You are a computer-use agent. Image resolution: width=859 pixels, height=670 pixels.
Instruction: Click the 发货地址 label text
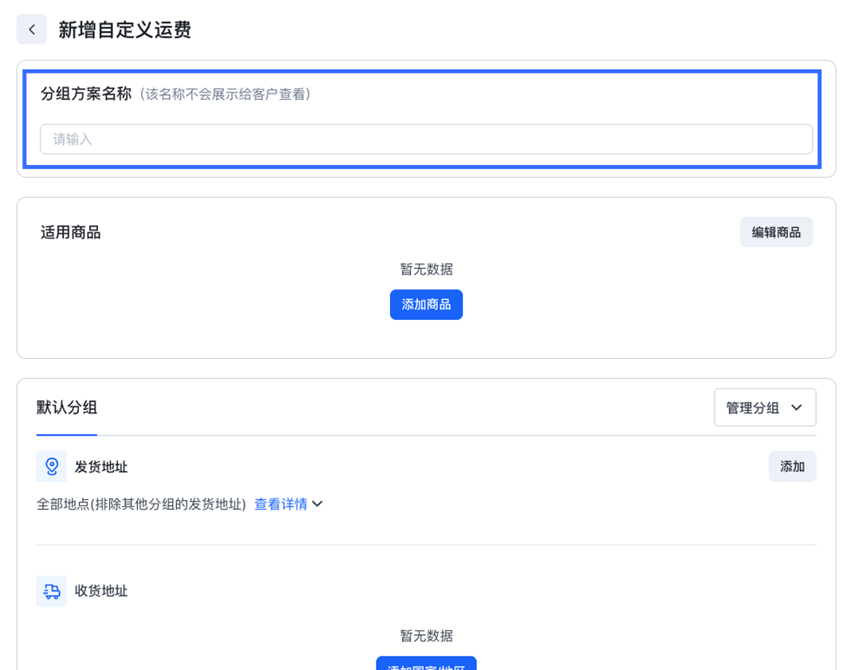pyautogui.click(x=101, y=467)
